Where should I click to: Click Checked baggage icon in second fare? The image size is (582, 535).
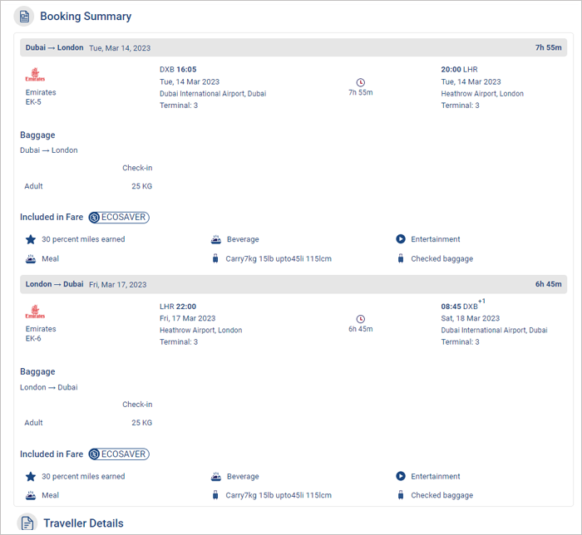[401, 495]
